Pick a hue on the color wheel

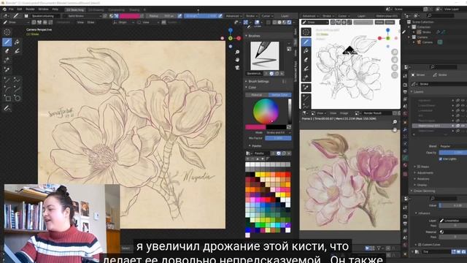266,111
